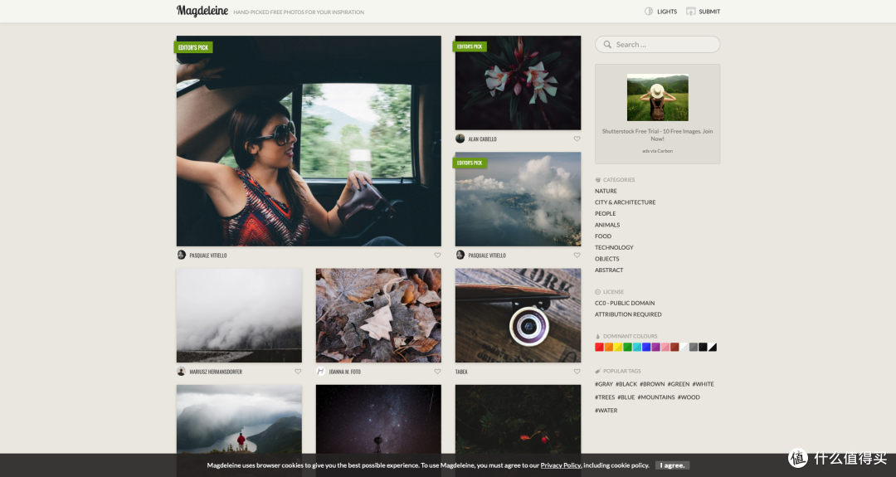Open the pink flowers photo
This screenshot has width=896, height=477.
(518, 83)
